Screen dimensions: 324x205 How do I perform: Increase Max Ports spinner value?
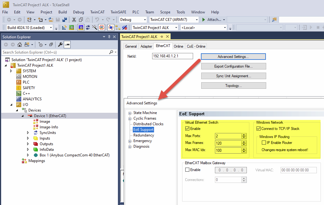[244, 135]
